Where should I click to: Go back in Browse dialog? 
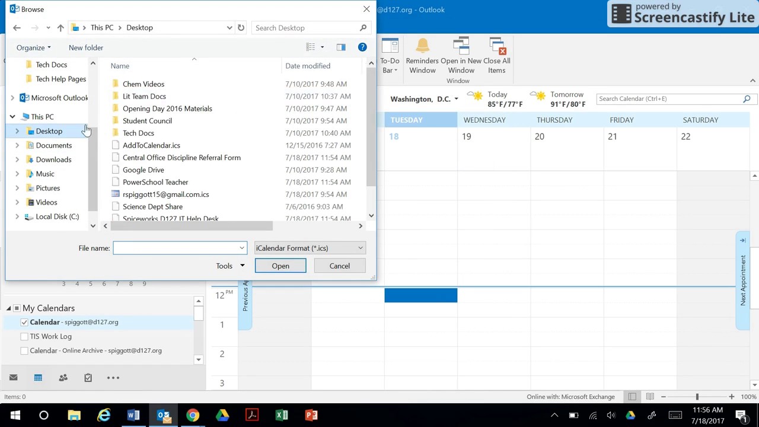pos(17,28)
